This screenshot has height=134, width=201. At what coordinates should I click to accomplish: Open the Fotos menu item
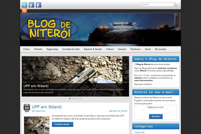26,49
